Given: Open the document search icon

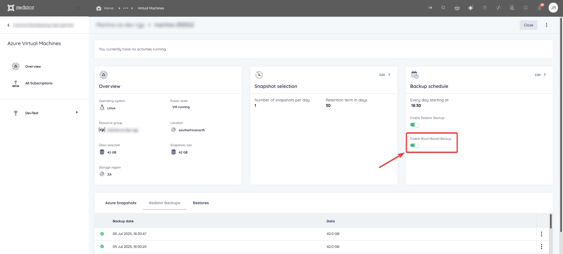Looking at the screenshot, I should click(512, 8).
